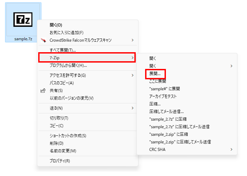The width and height of the screenshot is (247, 176).
Task: Choose 圧縮してメール送信... entry
Action: 187,111
